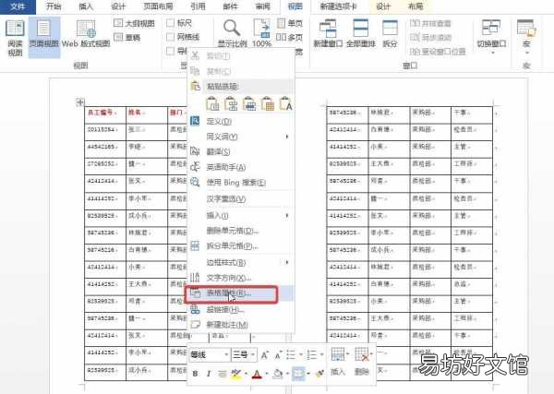554x394 pixels.
Task: Set zoom to 100%
Action: (x=262, y=34)
